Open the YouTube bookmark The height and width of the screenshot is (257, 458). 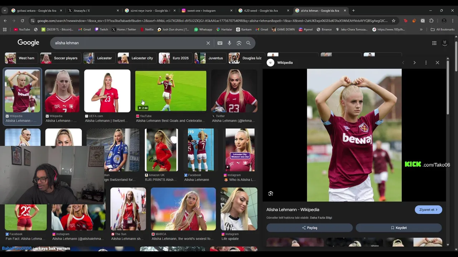click(x=22, y=29)
